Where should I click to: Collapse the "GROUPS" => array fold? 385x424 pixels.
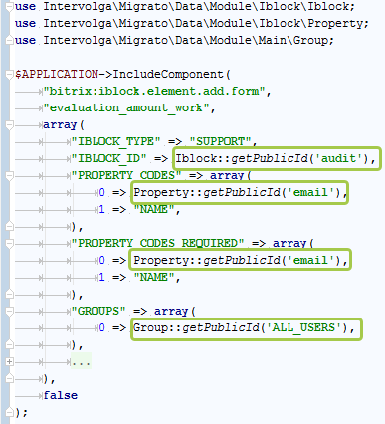pyautogui.click(x=9, y=312)
